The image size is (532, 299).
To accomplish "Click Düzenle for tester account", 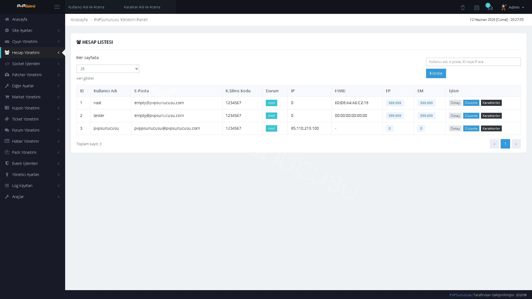I will click(471, 116).
